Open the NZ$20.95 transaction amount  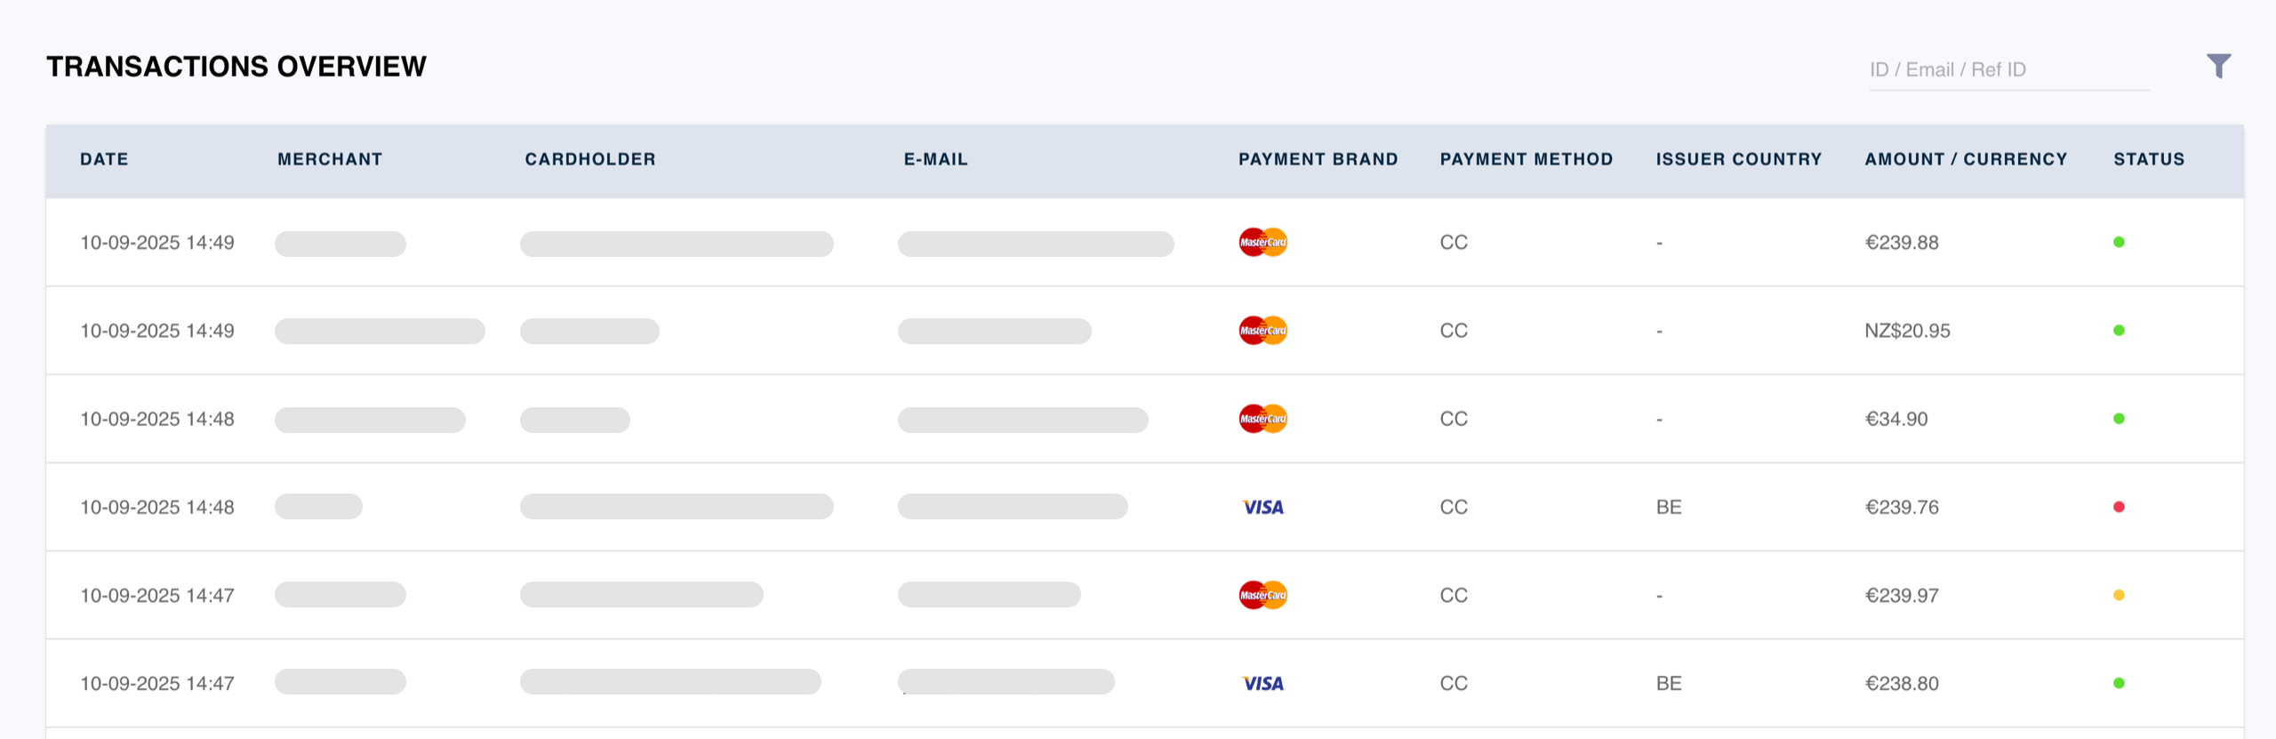click(x=1907, y=331)
